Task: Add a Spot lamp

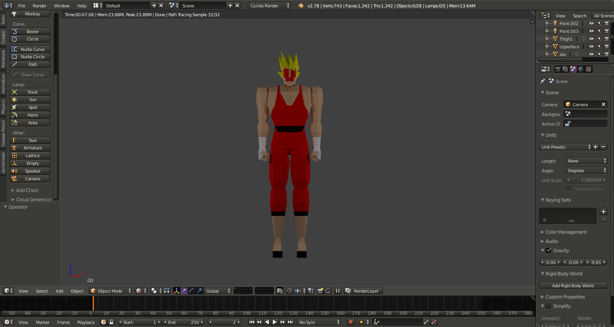Action: pyautogui.click(x=30, y=107)
